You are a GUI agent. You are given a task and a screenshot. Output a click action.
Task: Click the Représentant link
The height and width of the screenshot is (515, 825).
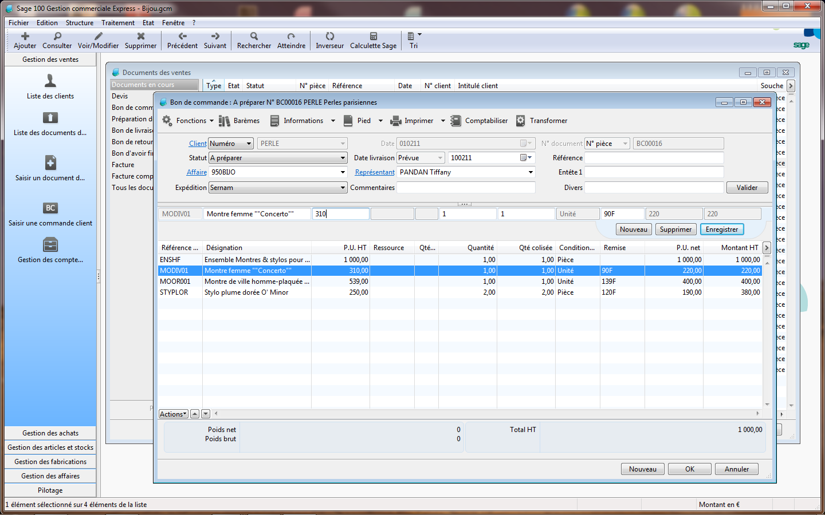click(x=375, y=172)
